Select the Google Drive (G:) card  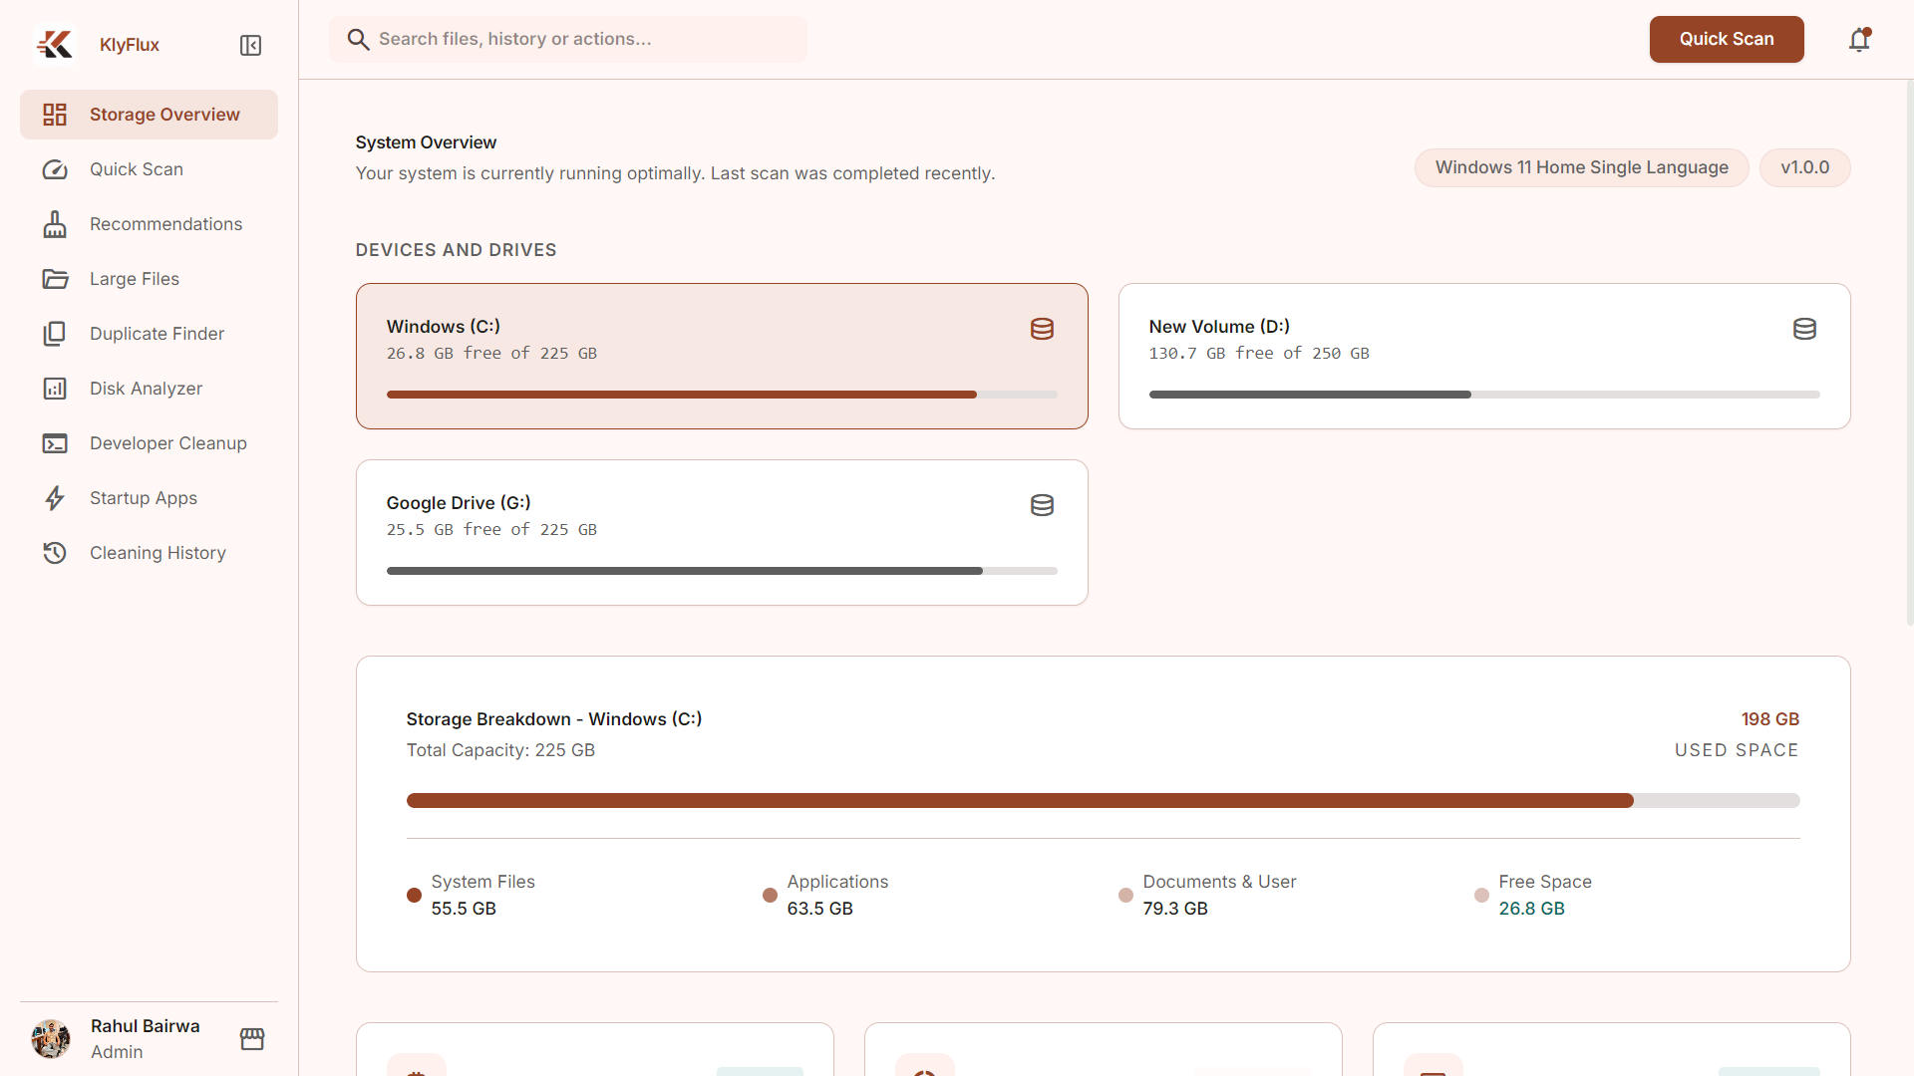click(722, 532)
